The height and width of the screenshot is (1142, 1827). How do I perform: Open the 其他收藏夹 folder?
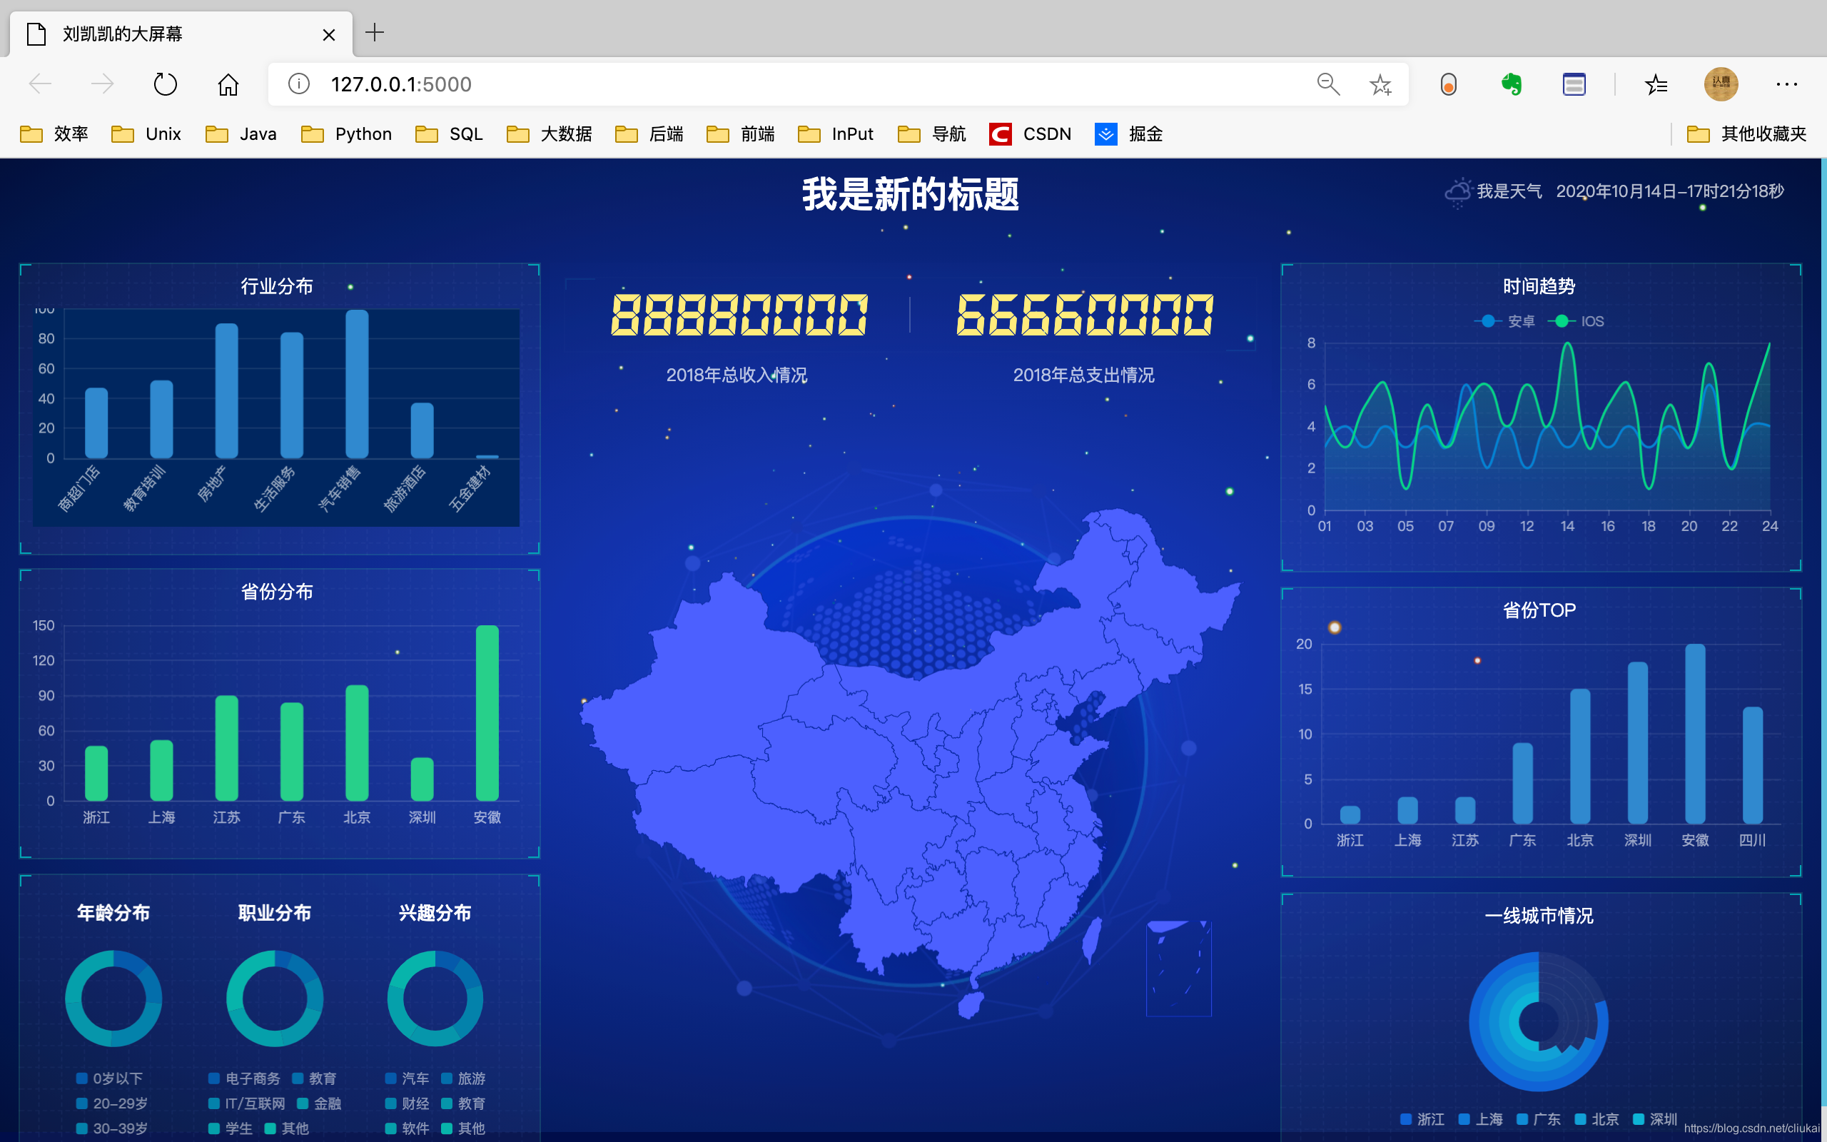click(1746, 134)
